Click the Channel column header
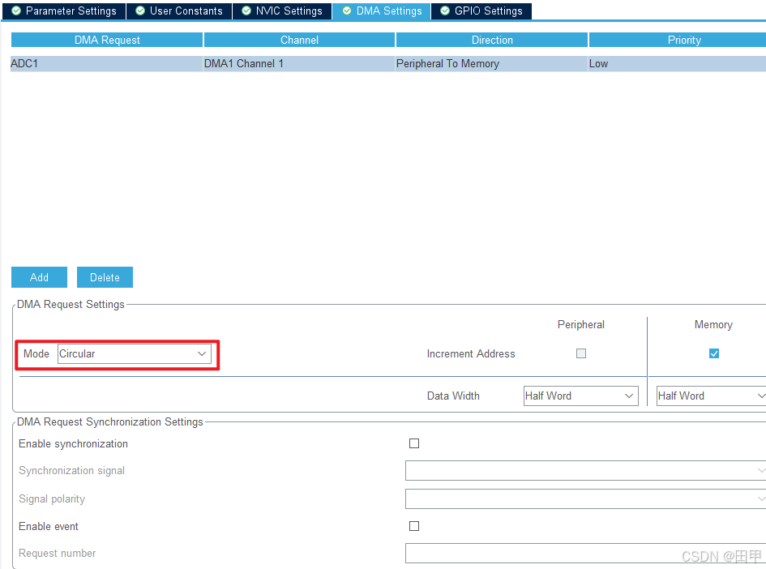 299,40
